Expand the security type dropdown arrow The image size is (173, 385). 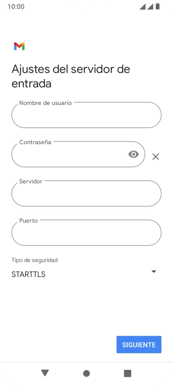coord(154,272)
